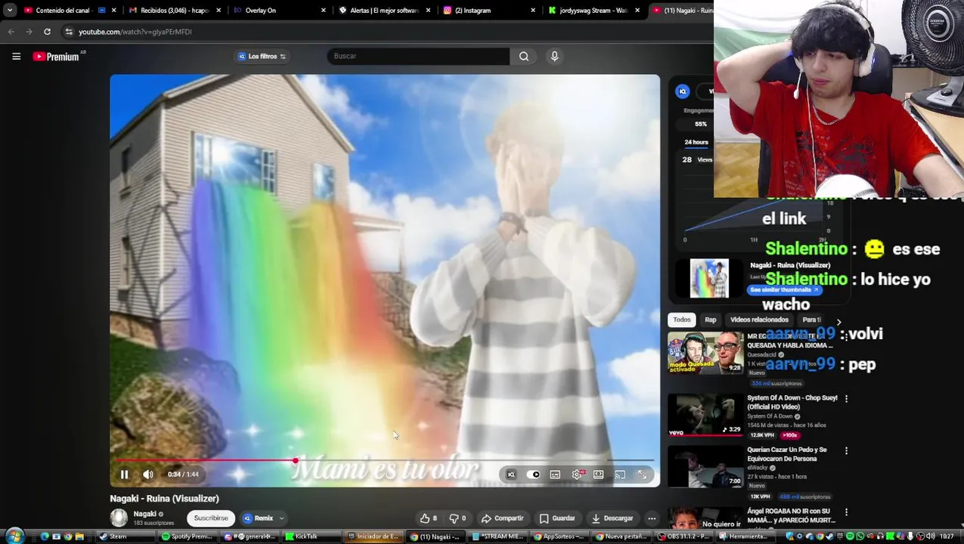Screen dimensions: 964x544
Task: Open options for Chop Suey video
Action: 846,398
